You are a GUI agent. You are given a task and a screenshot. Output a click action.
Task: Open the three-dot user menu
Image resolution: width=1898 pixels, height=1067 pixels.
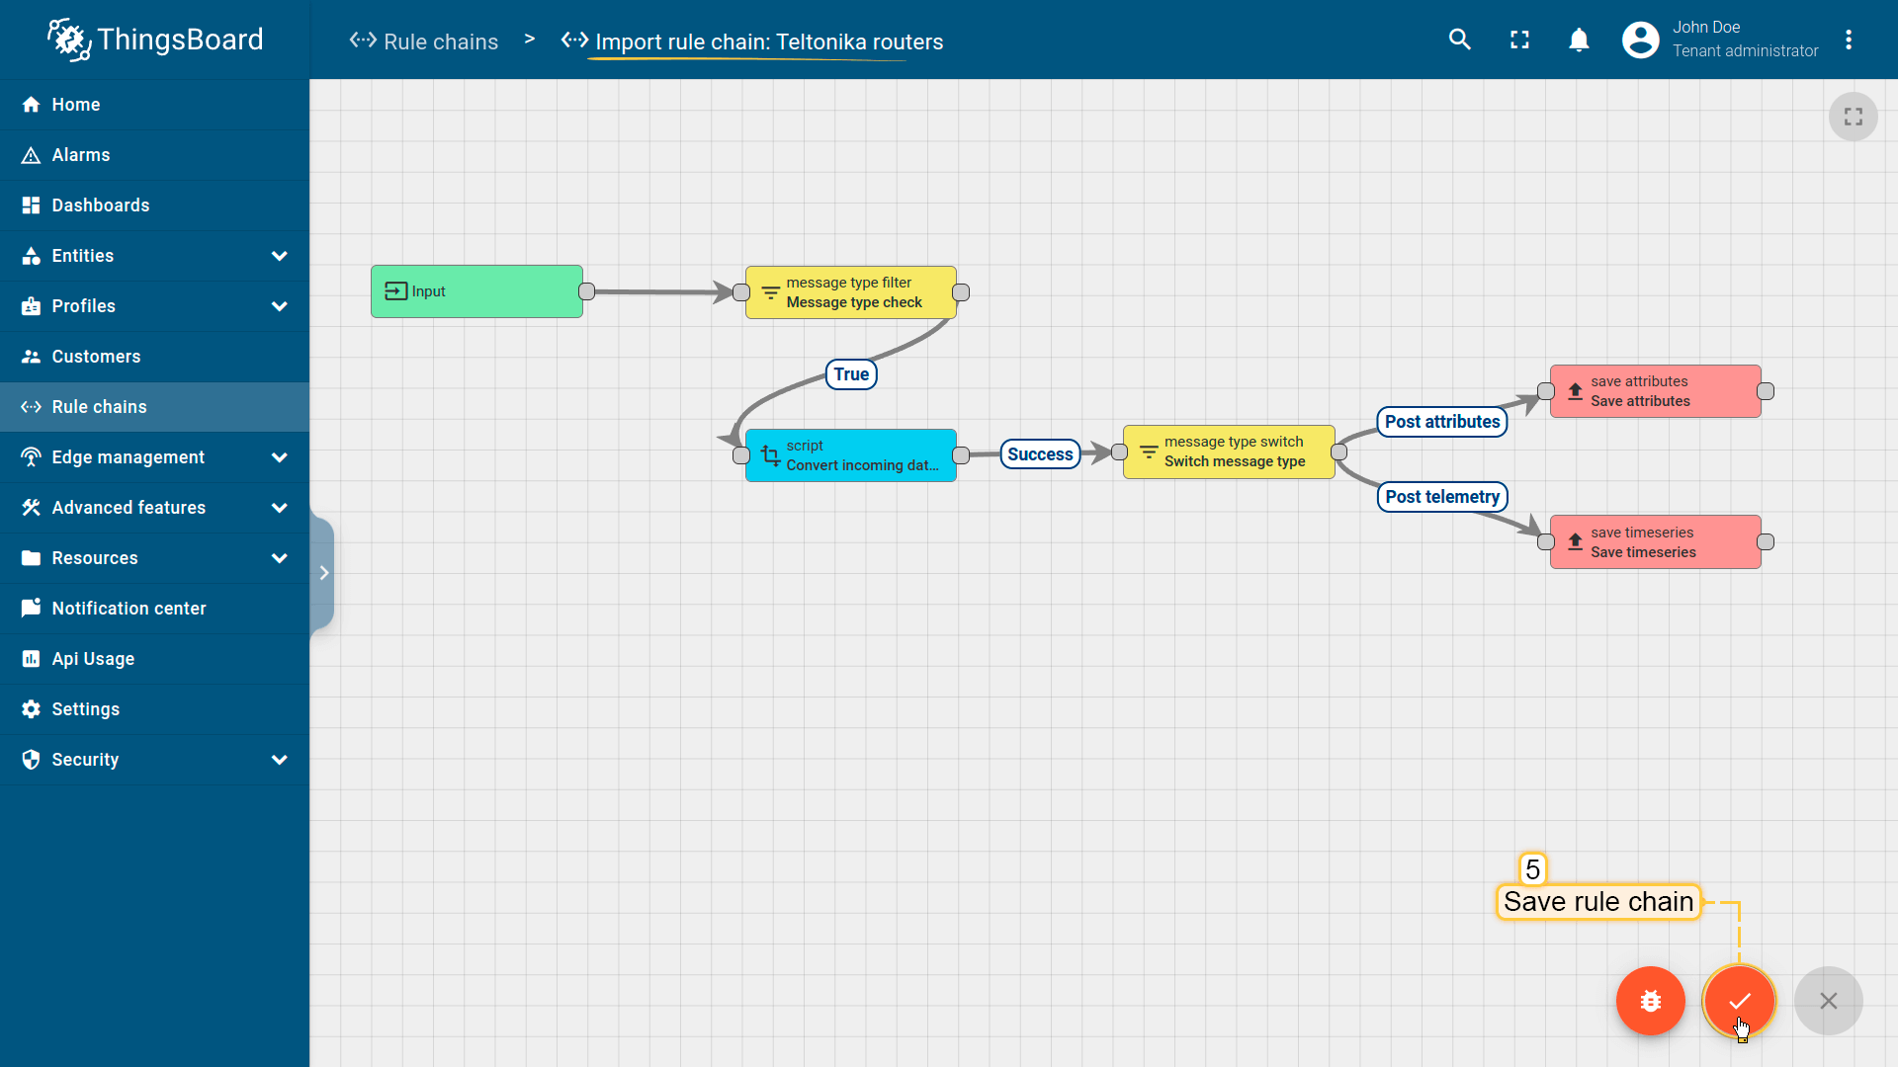click(x=1848, y=40)
